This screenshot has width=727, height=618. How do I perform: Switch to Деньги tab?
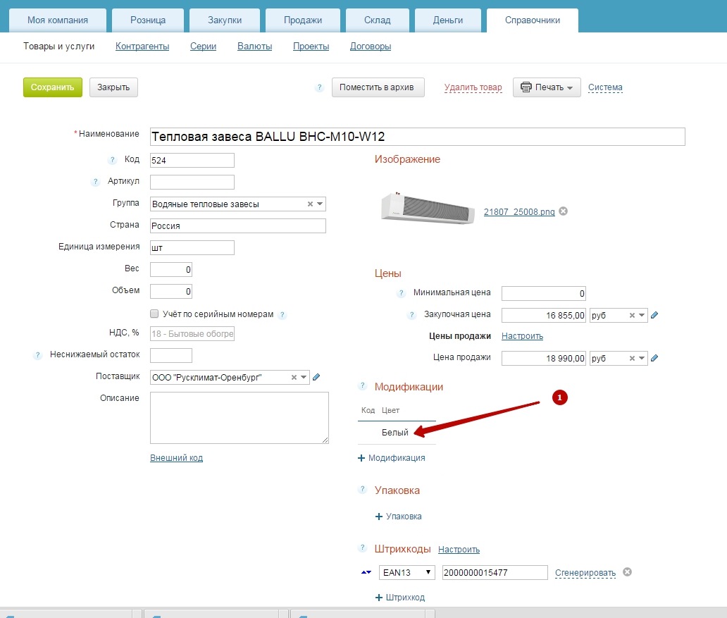448,20
